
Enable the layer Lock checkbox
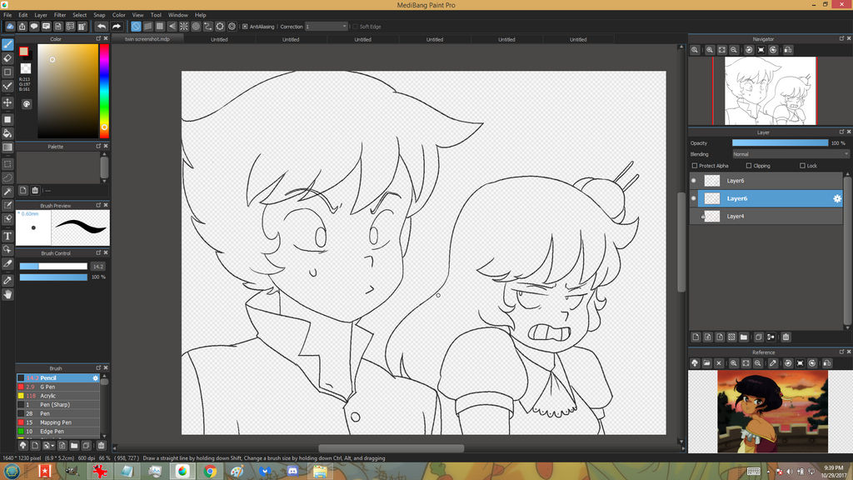click(802, 166)
